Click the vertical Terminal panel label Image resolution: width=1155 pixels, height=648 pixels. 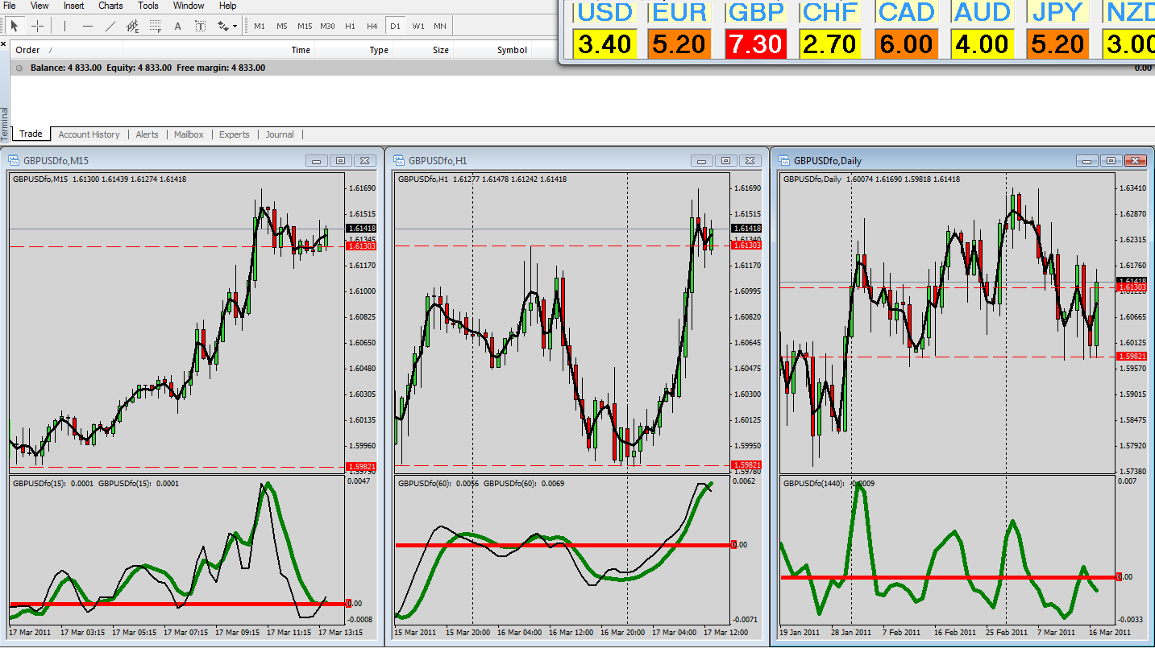(x=4, y=125)
